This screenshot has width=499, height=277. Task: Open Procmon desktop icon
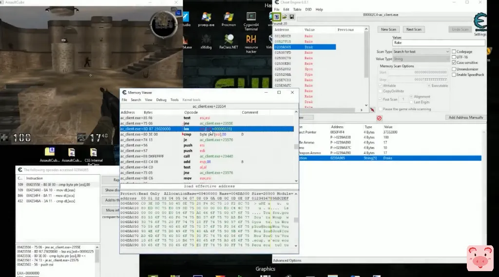click(229, 20)
